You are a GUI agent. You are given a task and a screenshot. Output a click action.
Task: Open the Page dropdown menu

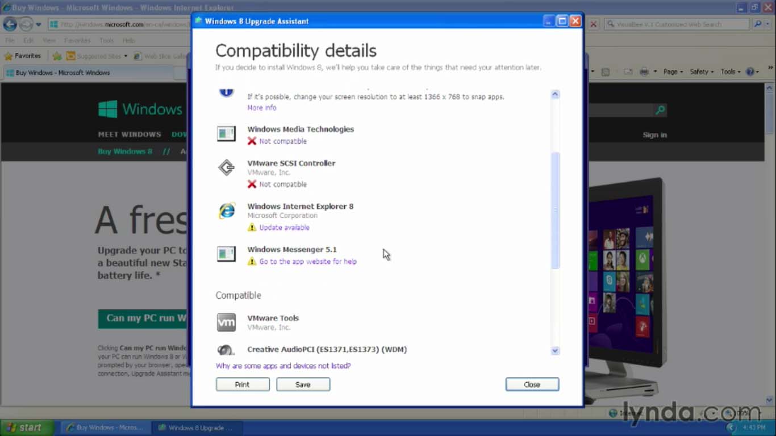click(x=673, y=72)
